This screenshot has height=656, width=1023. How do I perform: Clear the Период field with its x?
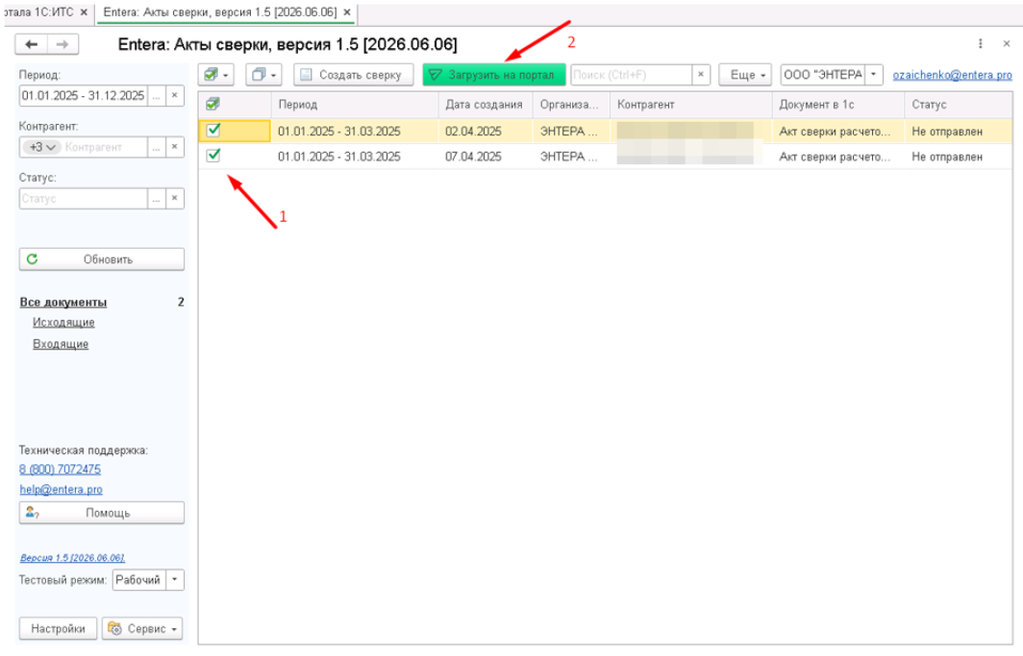tap(175, 96)
